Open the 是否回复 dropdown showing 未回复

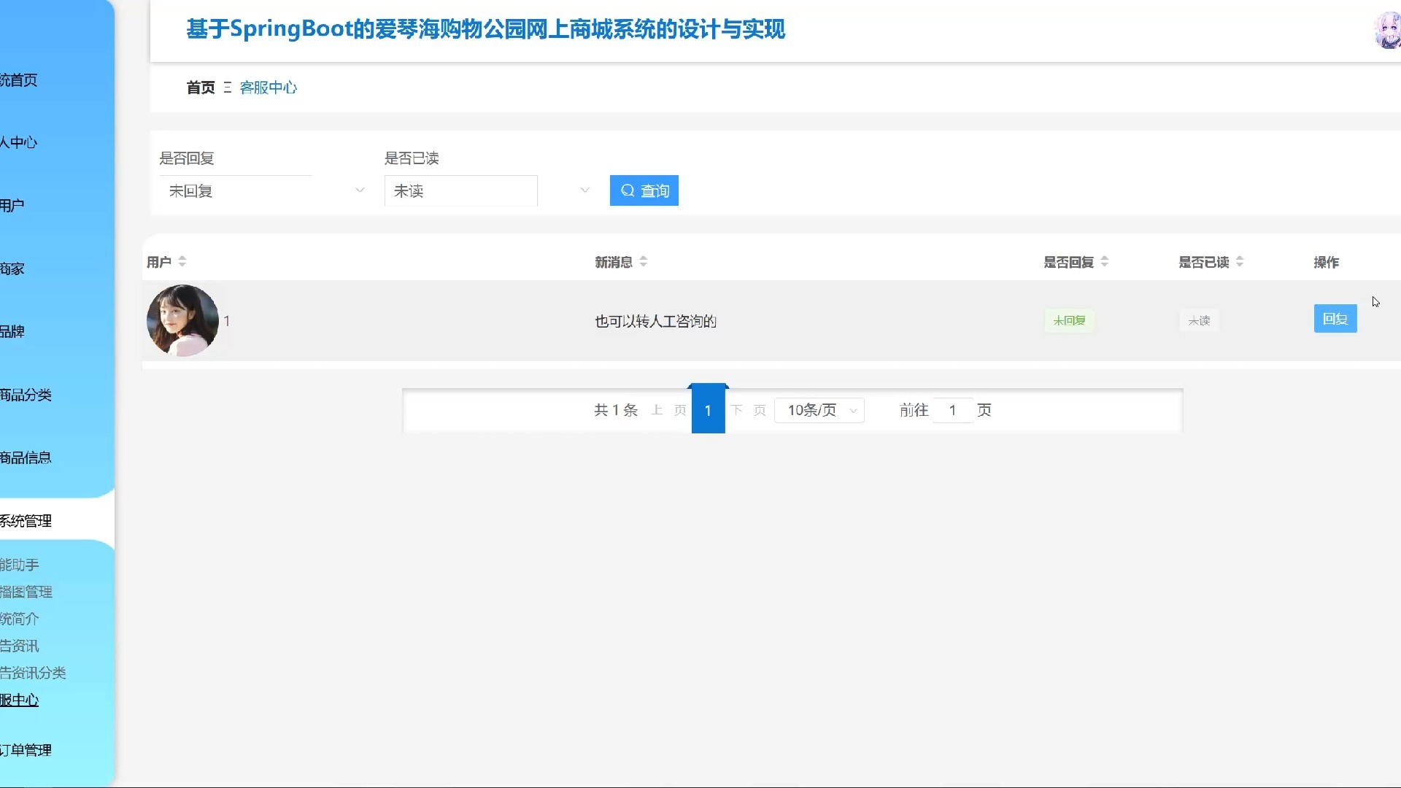click(x=264, y=190)
